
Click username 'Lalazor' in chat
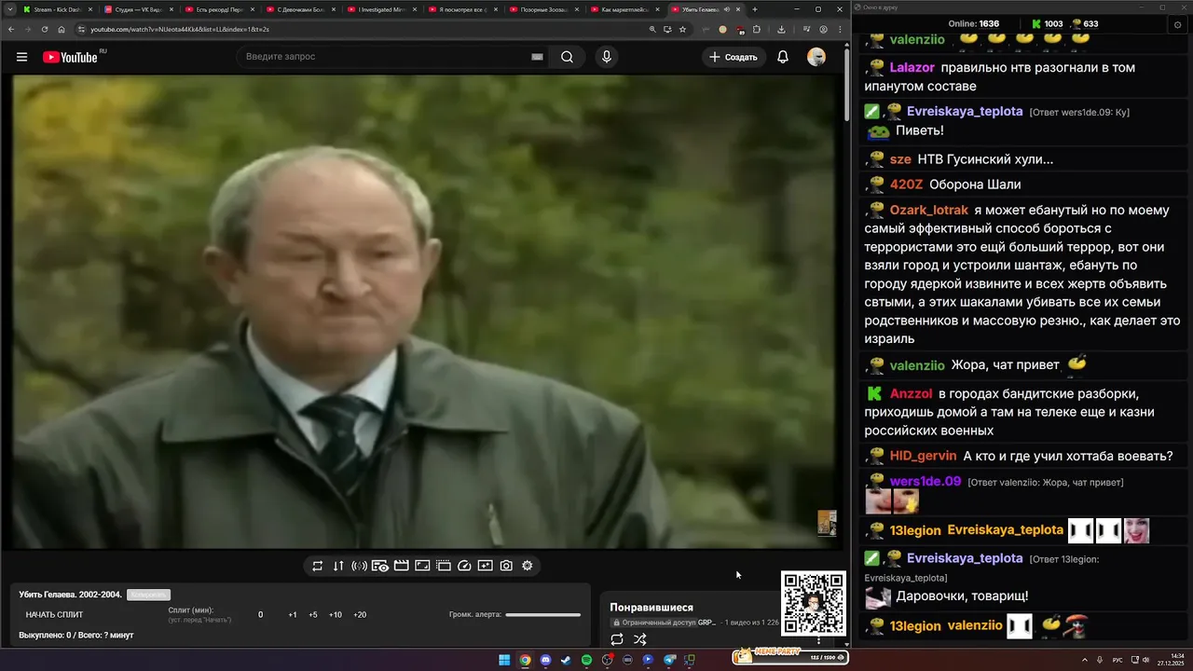coord(912,68)
